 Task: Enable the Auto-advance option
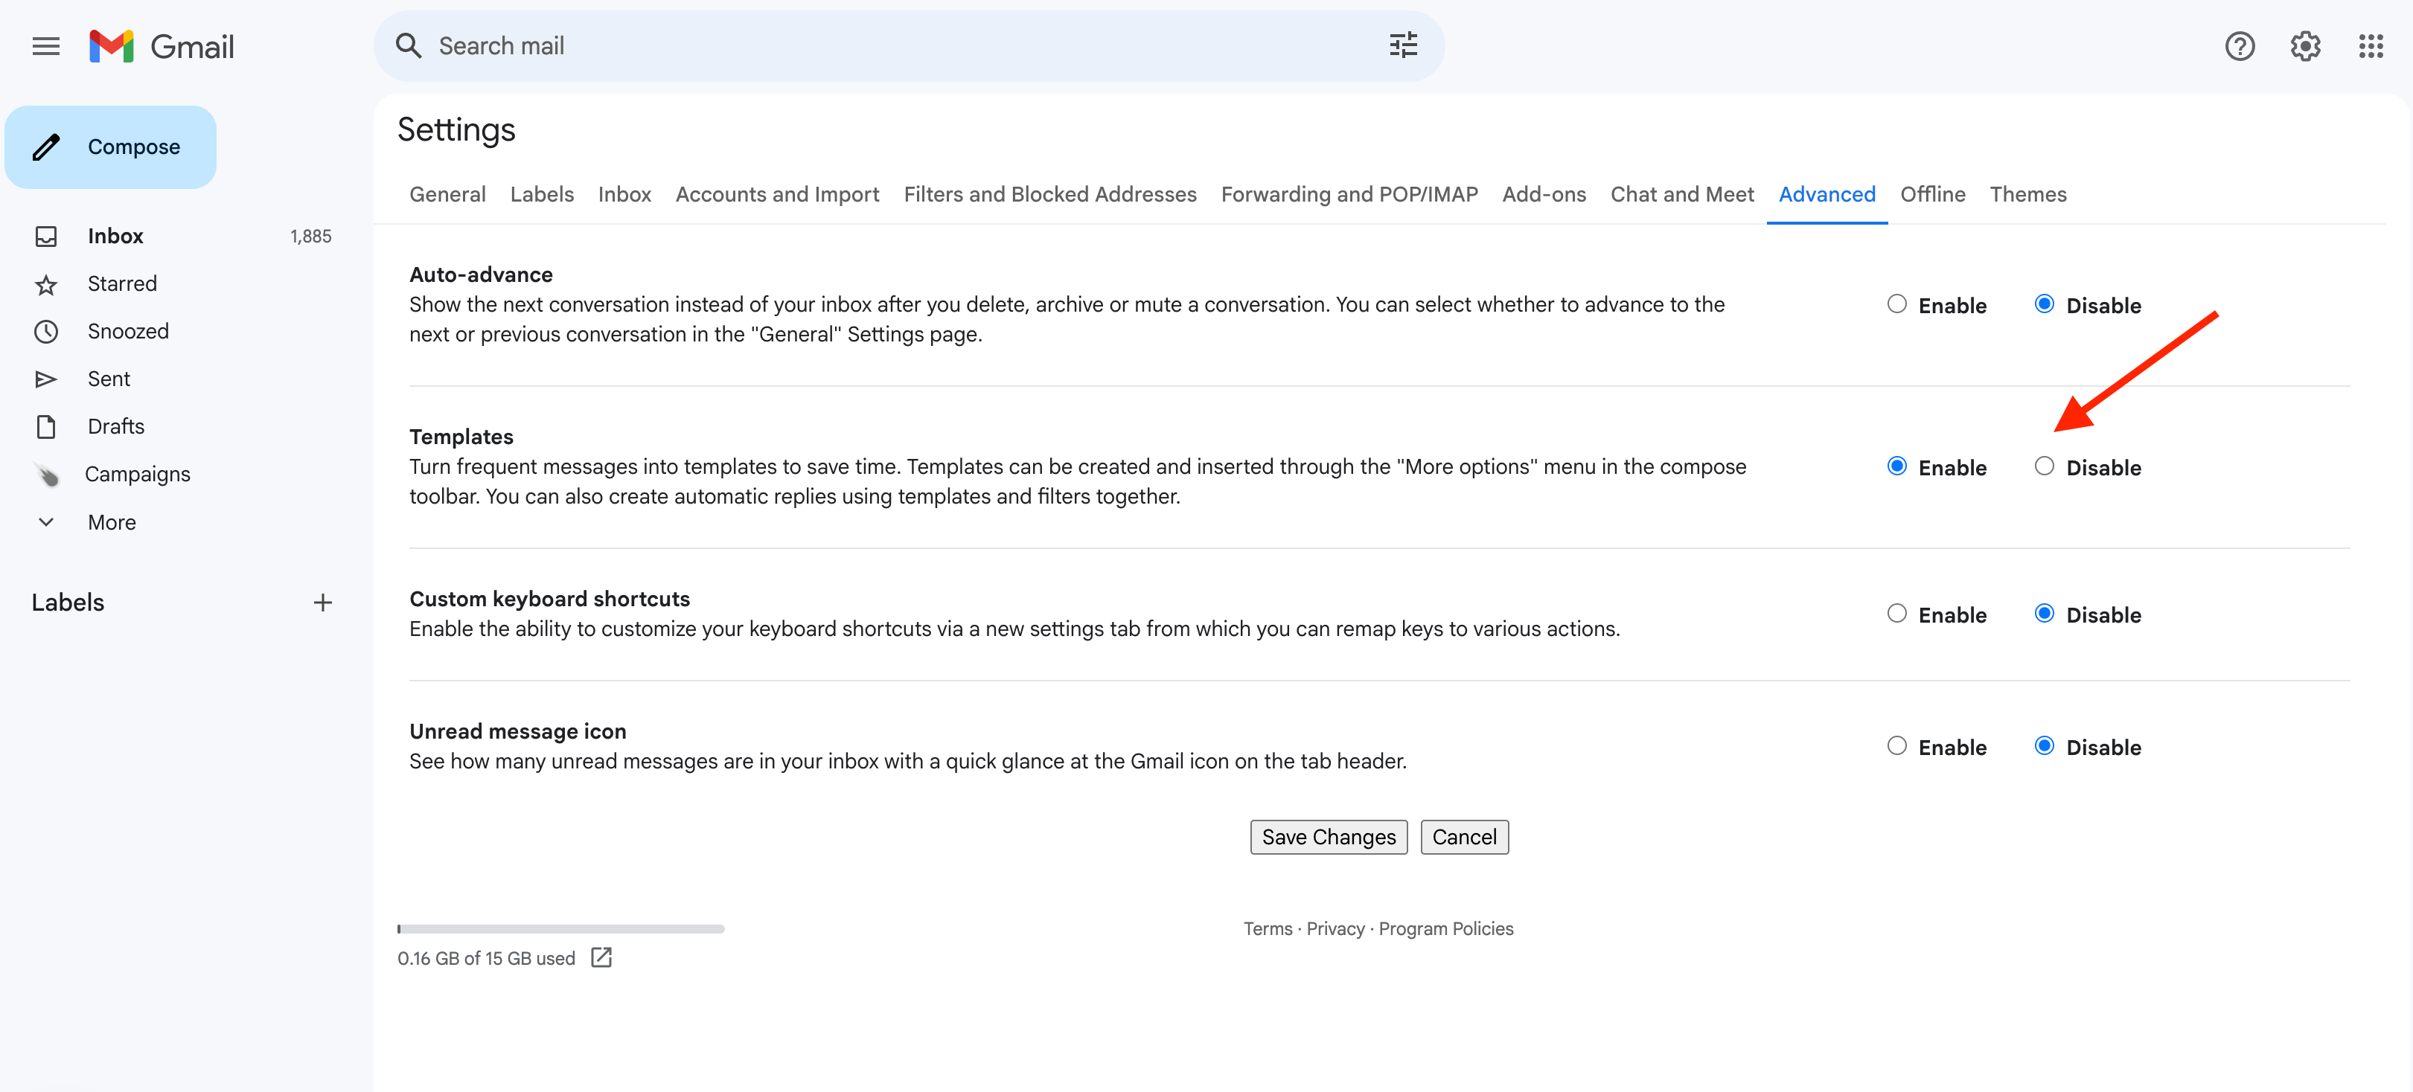[x=1896, y=304]
